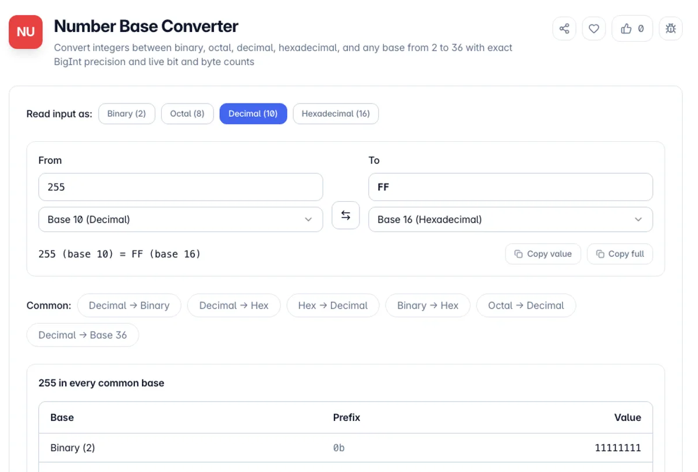This screenshot has width=698, height=472.
Task: Select Decimal (10) input mode
Action: (253, 113)
